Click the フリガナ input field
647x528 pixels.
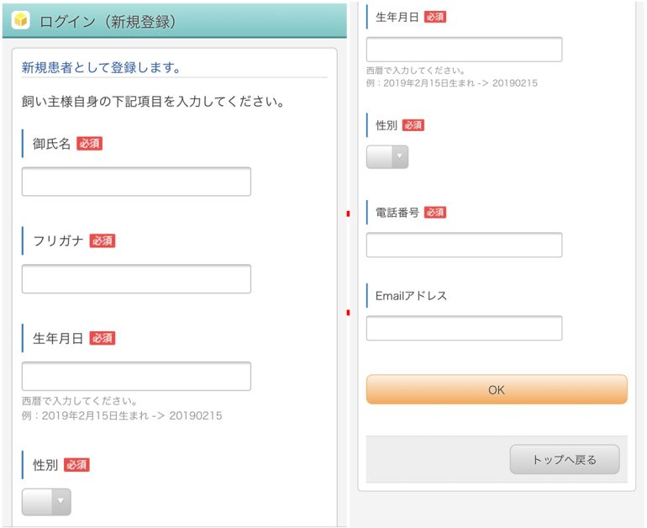coord(136,279)
